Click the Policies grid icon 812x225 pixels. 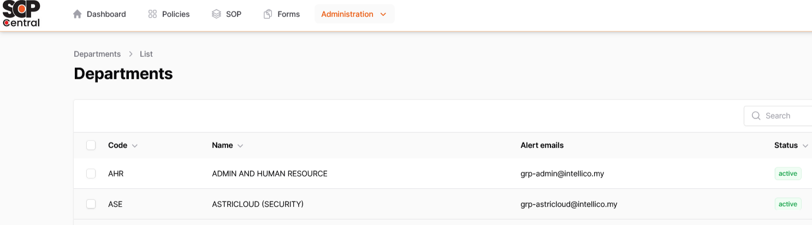(152, 14)
